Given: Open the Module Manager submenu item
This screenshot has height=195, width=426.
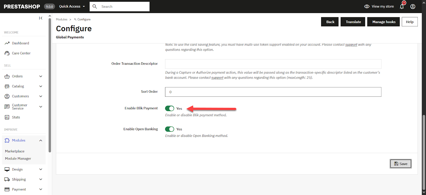Looking at the screenshot, I should click(18, 159).
